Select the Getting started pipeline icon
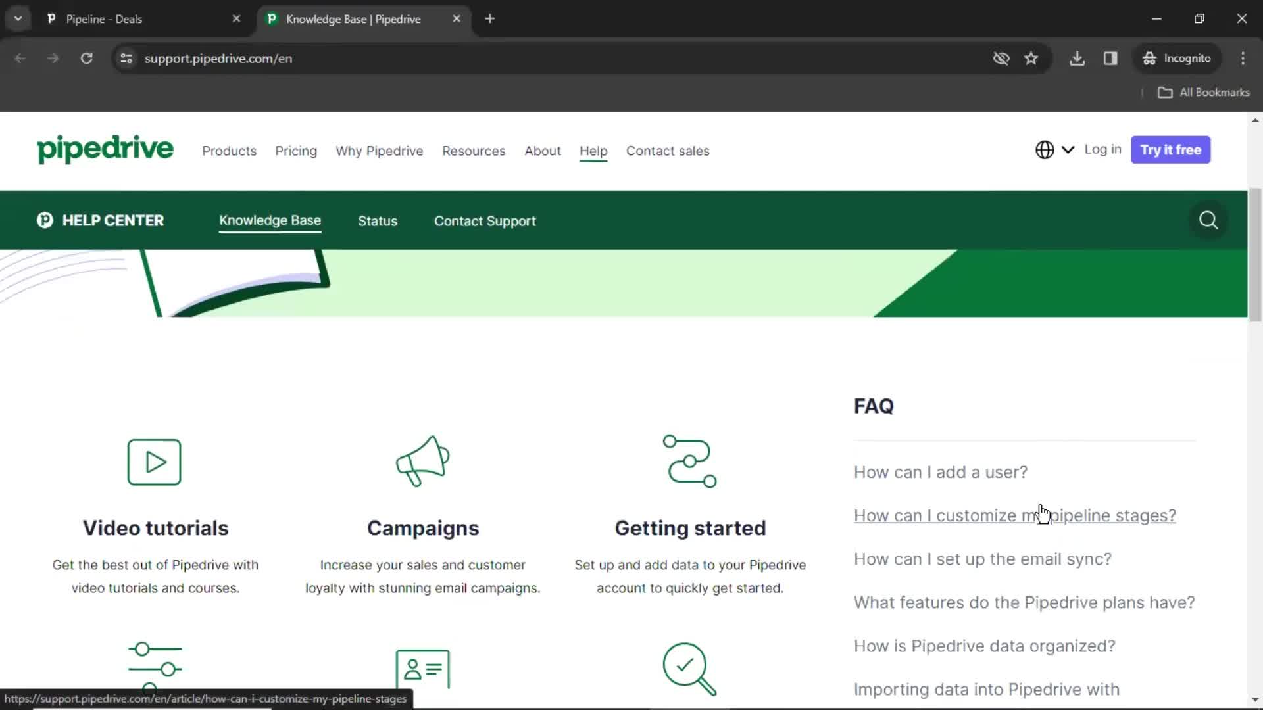This screenshot has width=1263, height=710. coord(689,461)
